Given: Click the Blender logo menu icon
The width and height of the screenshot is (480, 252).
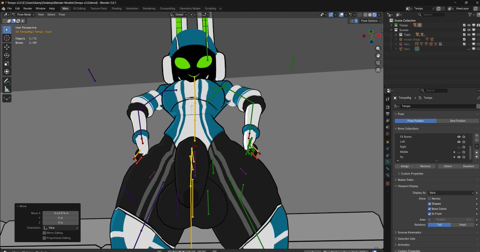Looking at the screenshot, I should pyautogui.click(x=3, y=8).
